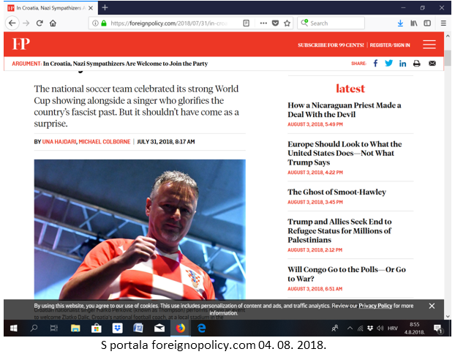Click the 'Subscribe for 99 cents!' link
The image size is (455, 357).
click(331, 45)
